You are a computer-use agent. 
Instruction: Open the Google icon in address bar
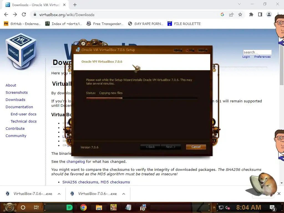click(222, 15)
